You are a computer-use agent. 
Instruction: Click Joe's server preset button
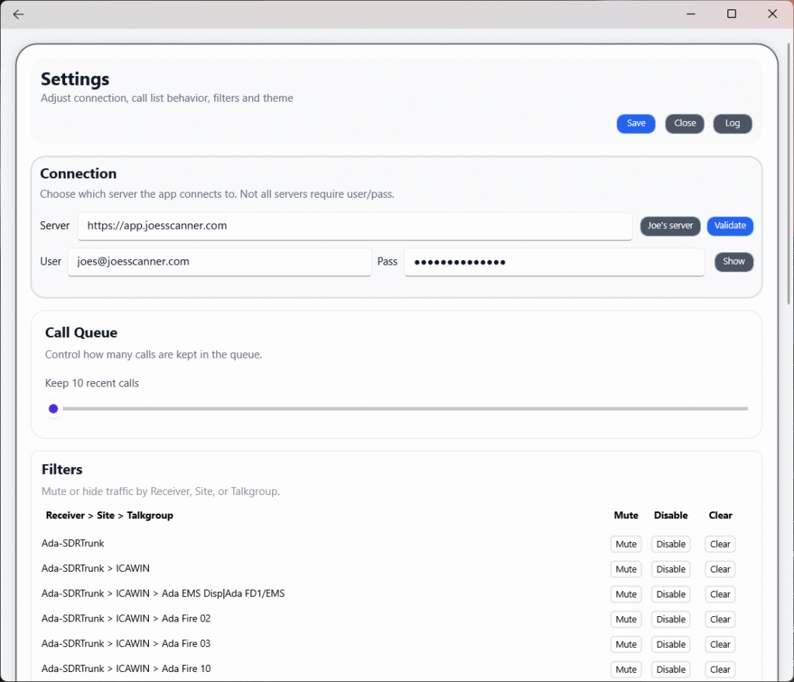[670, 227]
